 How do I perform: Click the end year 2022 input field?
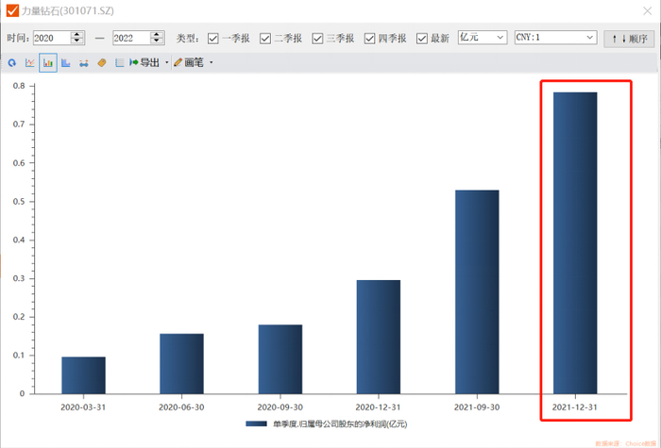(x=131, y=38)
